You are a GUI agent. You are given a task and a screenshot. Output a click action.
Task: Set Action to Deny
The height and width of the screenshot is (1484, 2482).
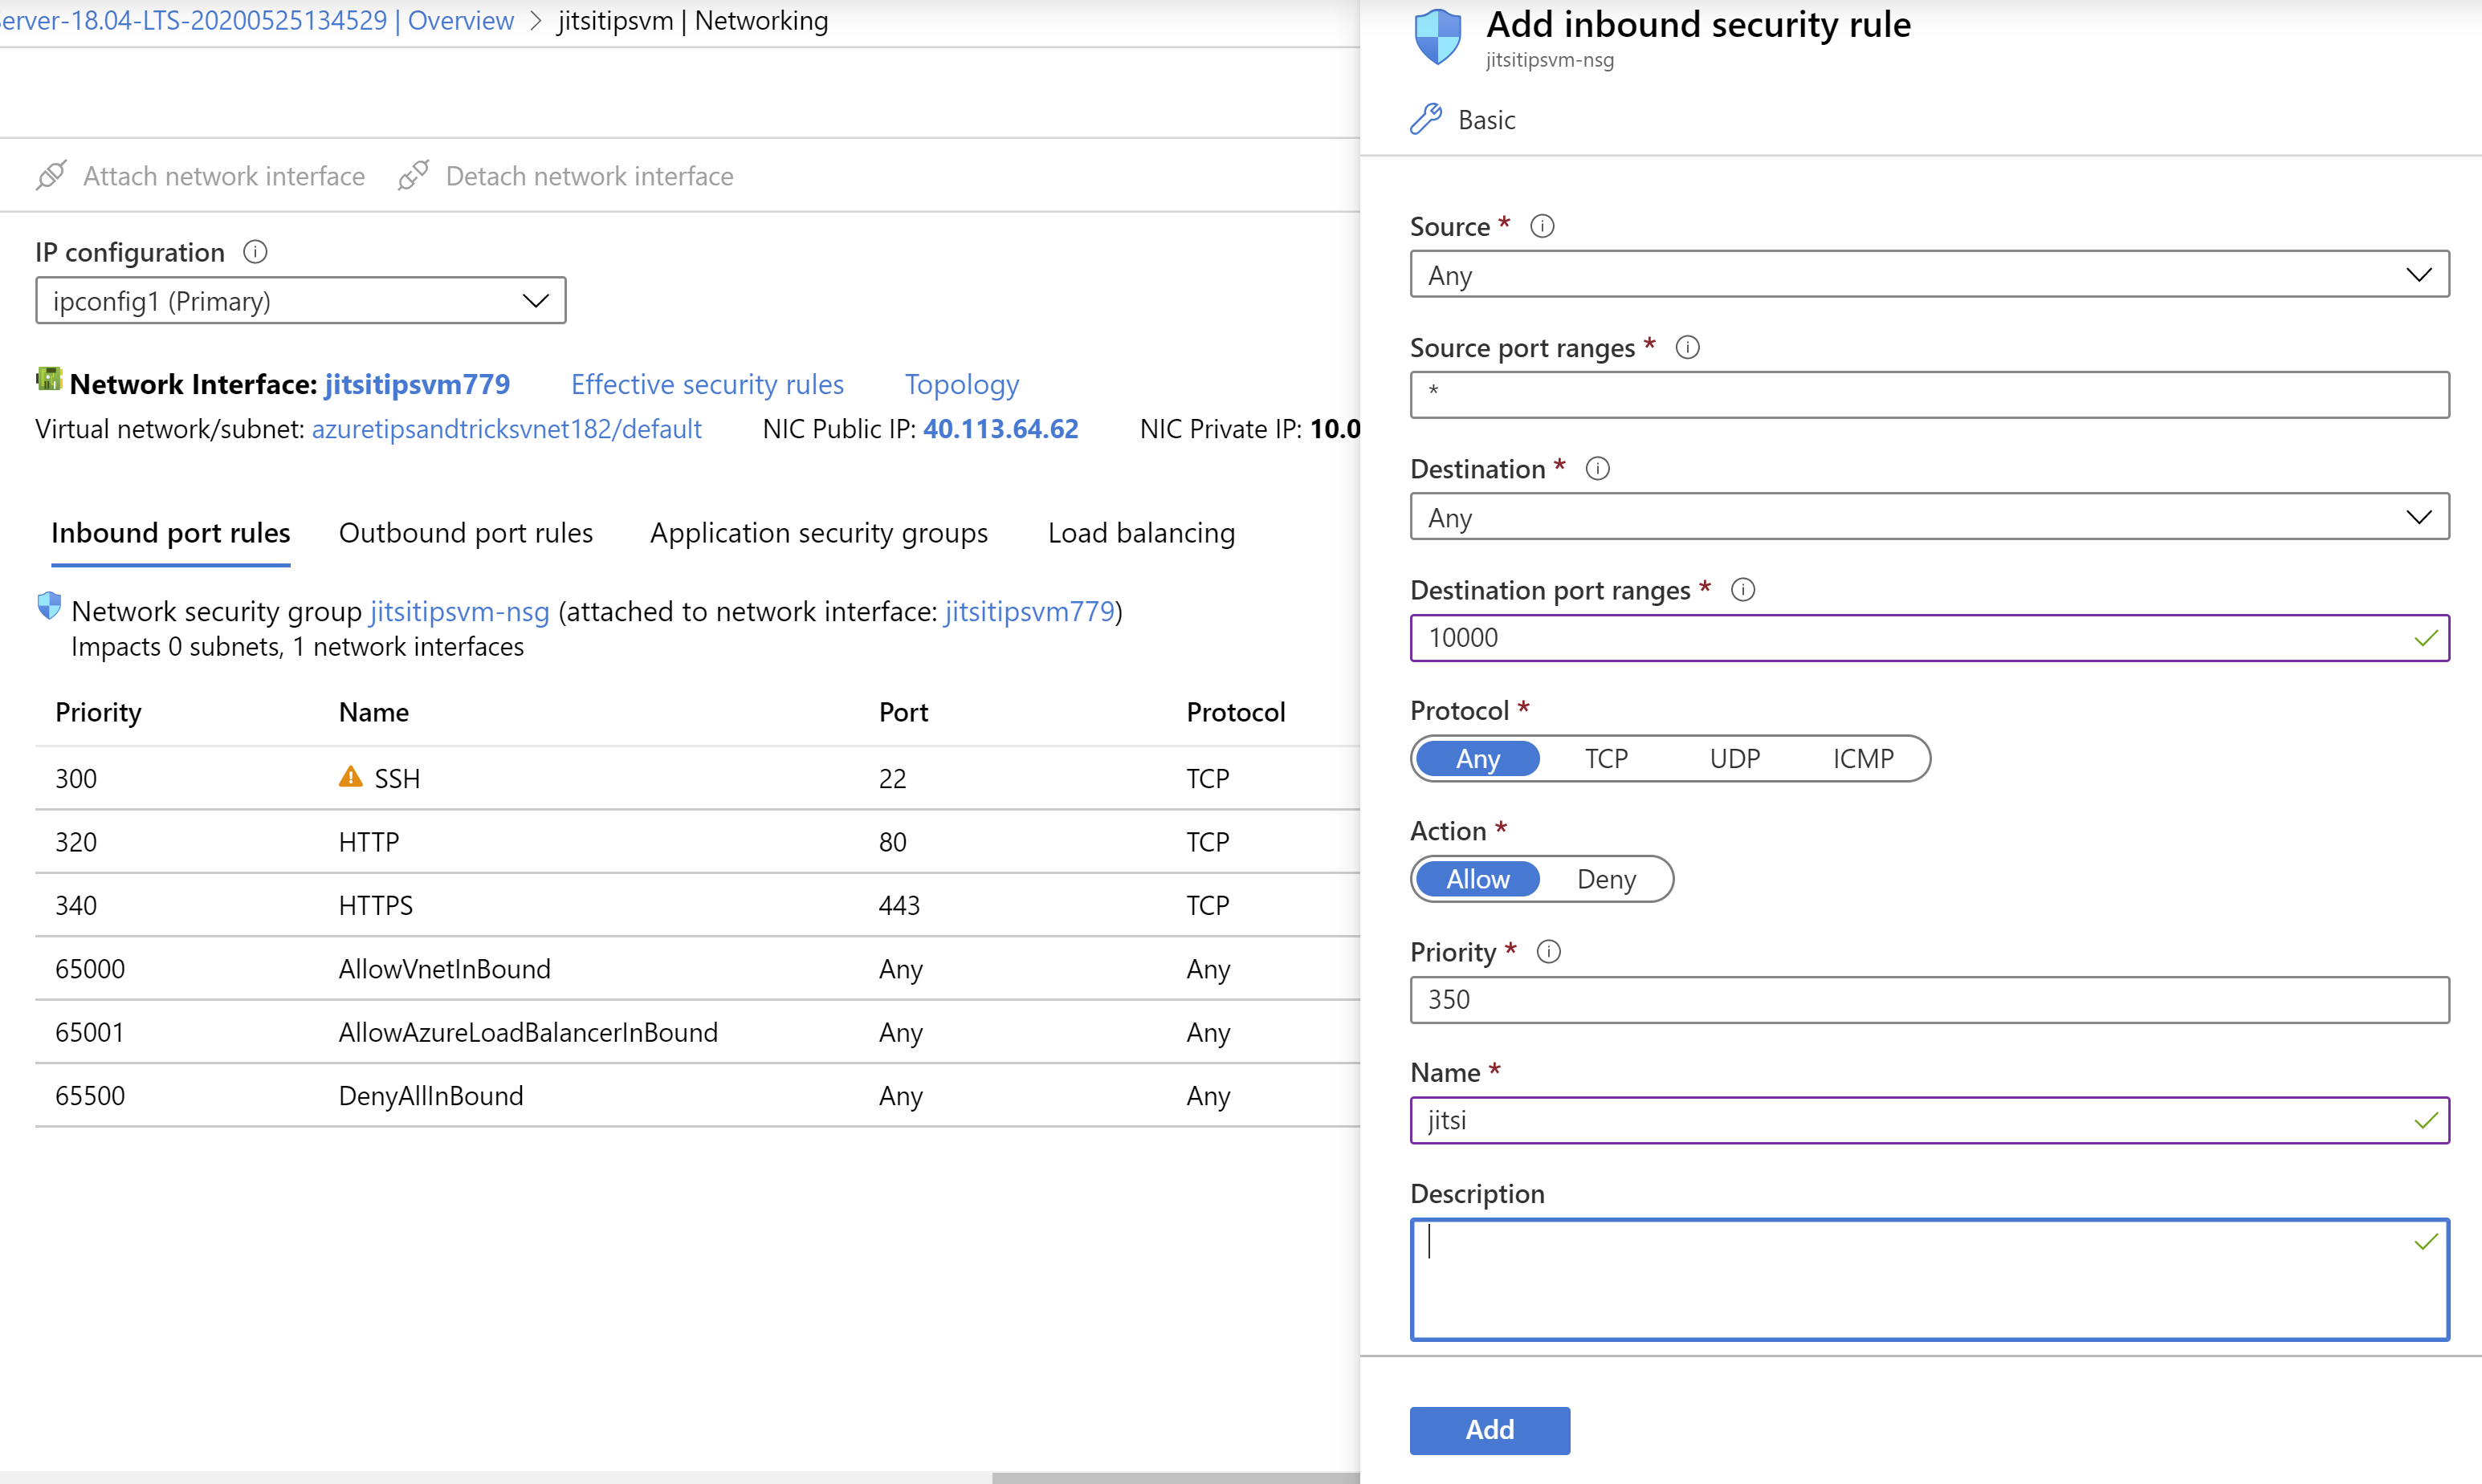[1606, 880]
